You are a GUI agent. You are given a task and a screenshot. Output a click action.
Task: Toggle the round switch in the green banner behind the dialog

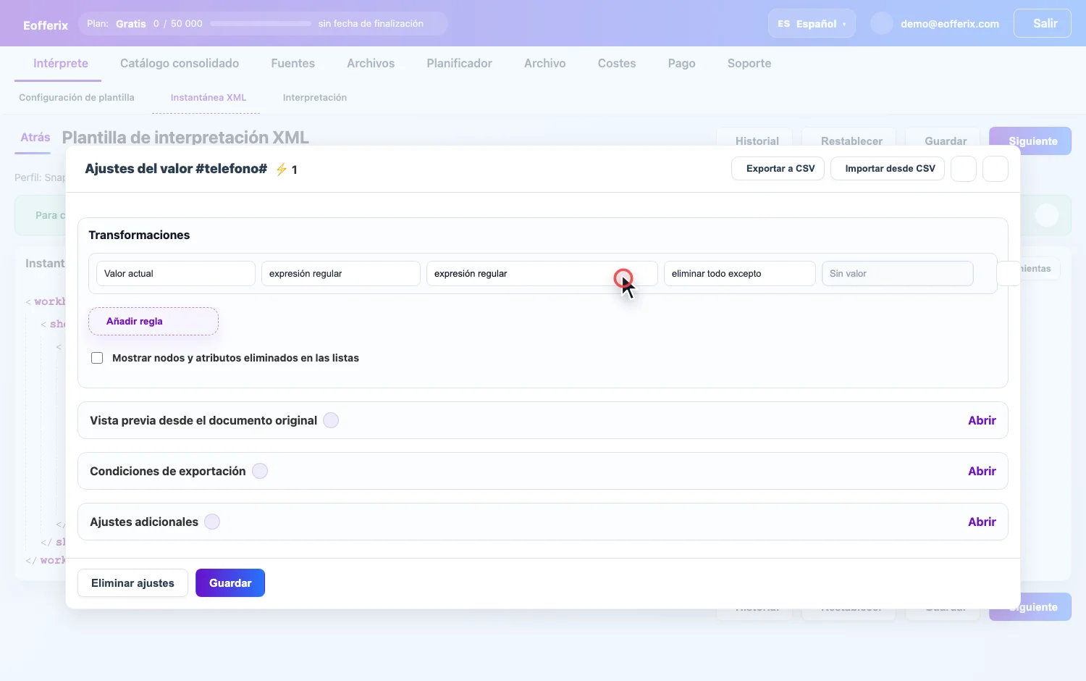pyautogui.click(x=1047, y=215)
